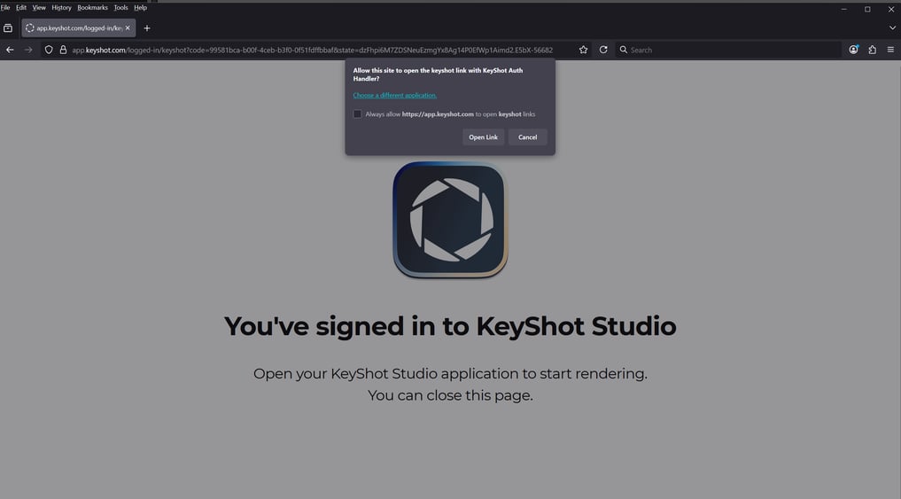Open the Bookmarks menu
Image resolution: width=901 pixels, height=499 pixels.
pos(92,7)
